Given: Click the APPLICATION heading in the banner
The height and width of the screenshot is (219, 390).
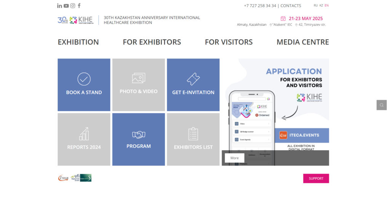Looking at the screenshot, I should pos(294,71).
